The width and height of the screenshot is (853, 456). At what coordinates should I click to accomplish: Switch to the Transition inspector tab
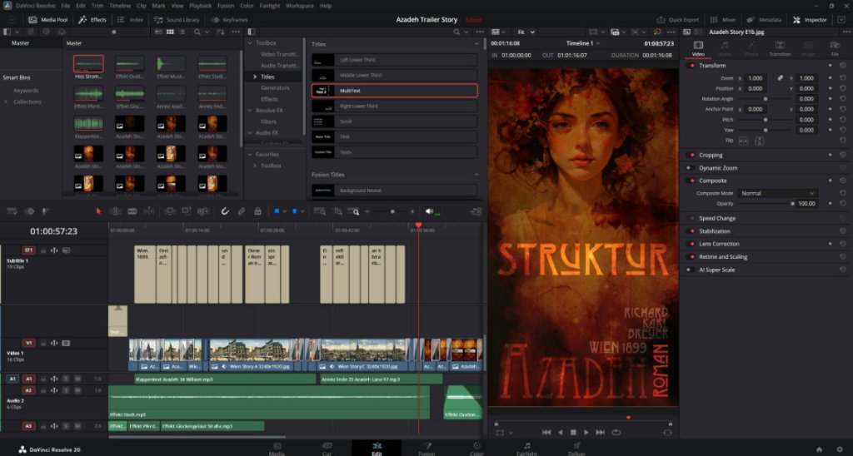point(780,49)
